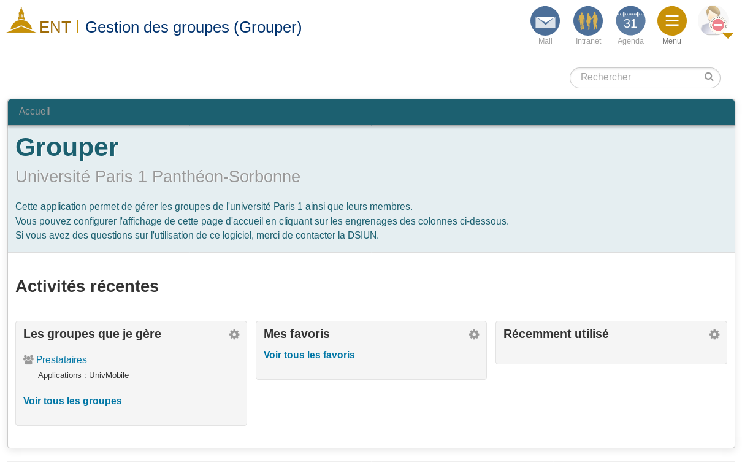Open settings gear for Mes favoris
Viewport: 742px width, 465px height.
tap(474, 334)
